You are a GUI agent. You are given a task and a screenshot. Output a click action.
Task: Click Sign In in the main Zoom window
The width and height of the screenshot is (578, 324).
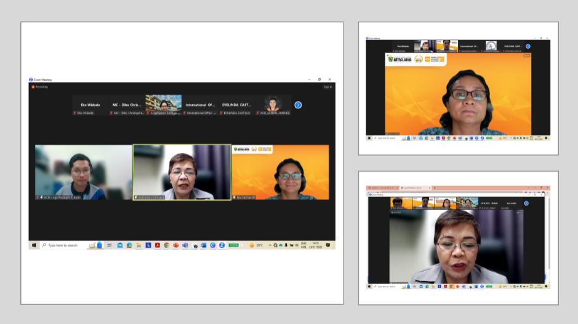pos(327,87)
